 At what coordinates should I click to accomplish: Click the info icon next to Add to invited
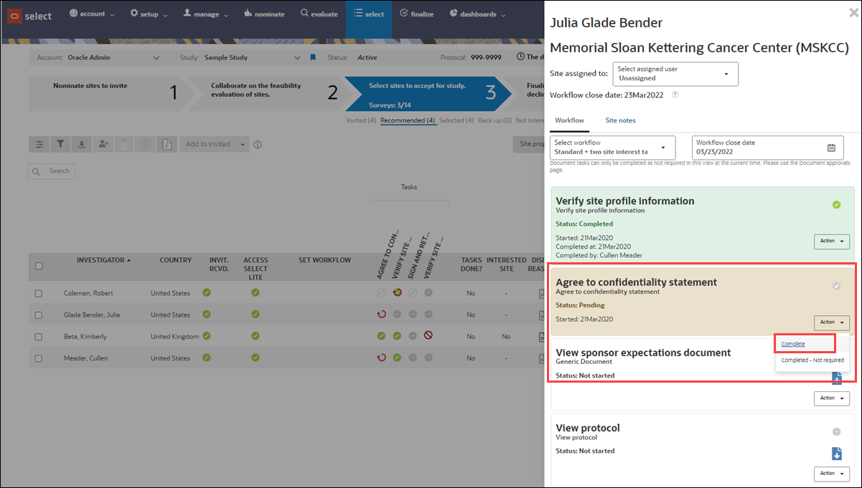click(x=258, y=144)
